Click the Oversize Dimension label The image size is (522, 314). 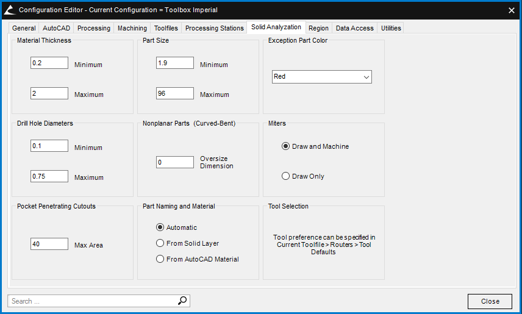point(216,162)
